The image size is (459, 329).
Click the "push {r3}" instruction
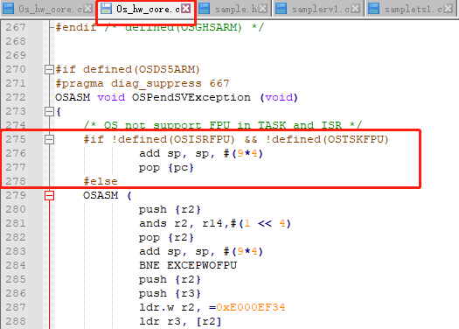pos(170,293)
